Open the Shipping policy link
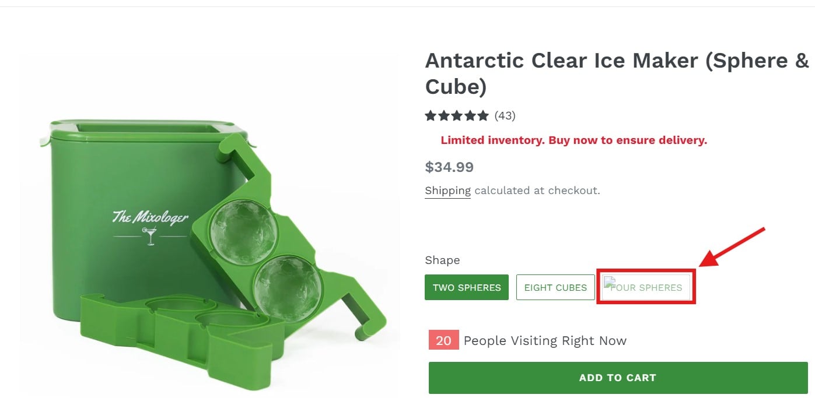The width and height of the screenshot is (815, 398). pos(447,191)
